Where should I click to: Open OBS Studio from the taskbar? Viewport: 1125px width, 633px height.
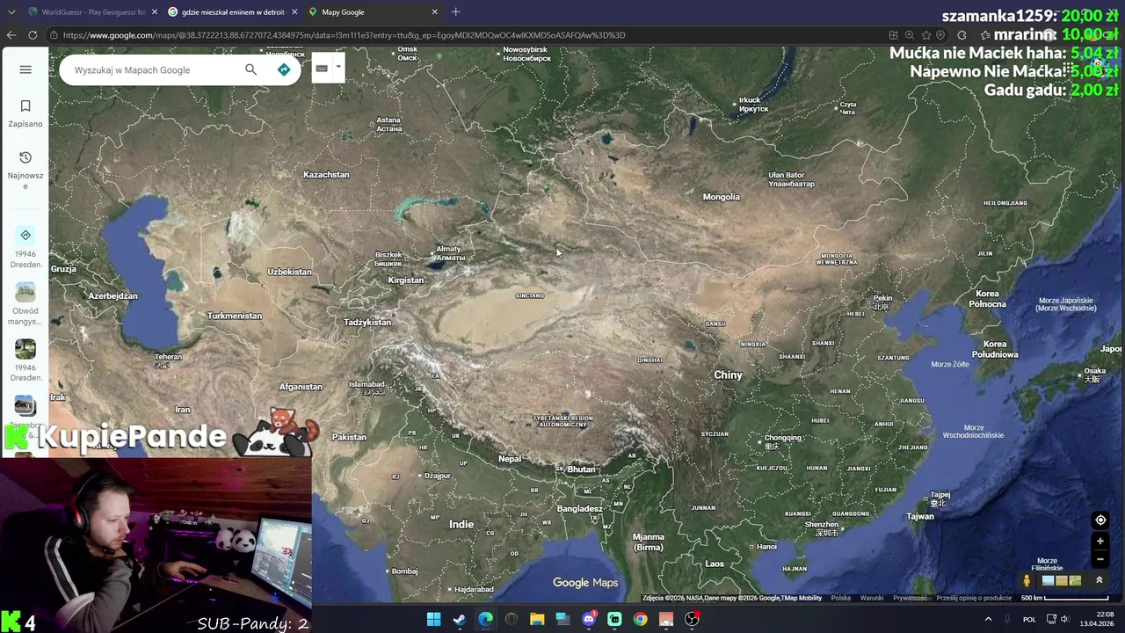pos(693,619)
